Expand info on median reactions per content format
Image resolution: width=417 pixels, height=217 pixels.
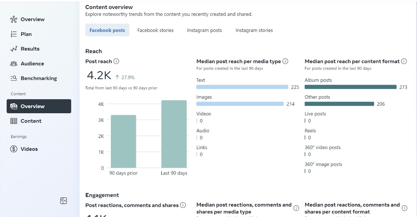[404, 208]
